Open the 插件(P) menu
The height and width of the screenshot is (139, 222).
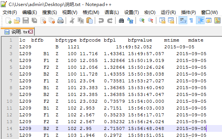[188, 12]
